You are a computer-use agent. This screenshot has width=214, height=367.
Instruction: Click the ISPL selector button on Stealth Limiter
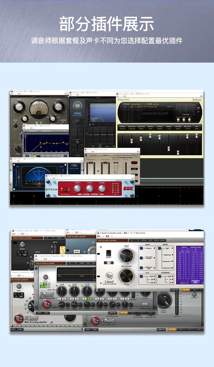click(x=141, y=276)
